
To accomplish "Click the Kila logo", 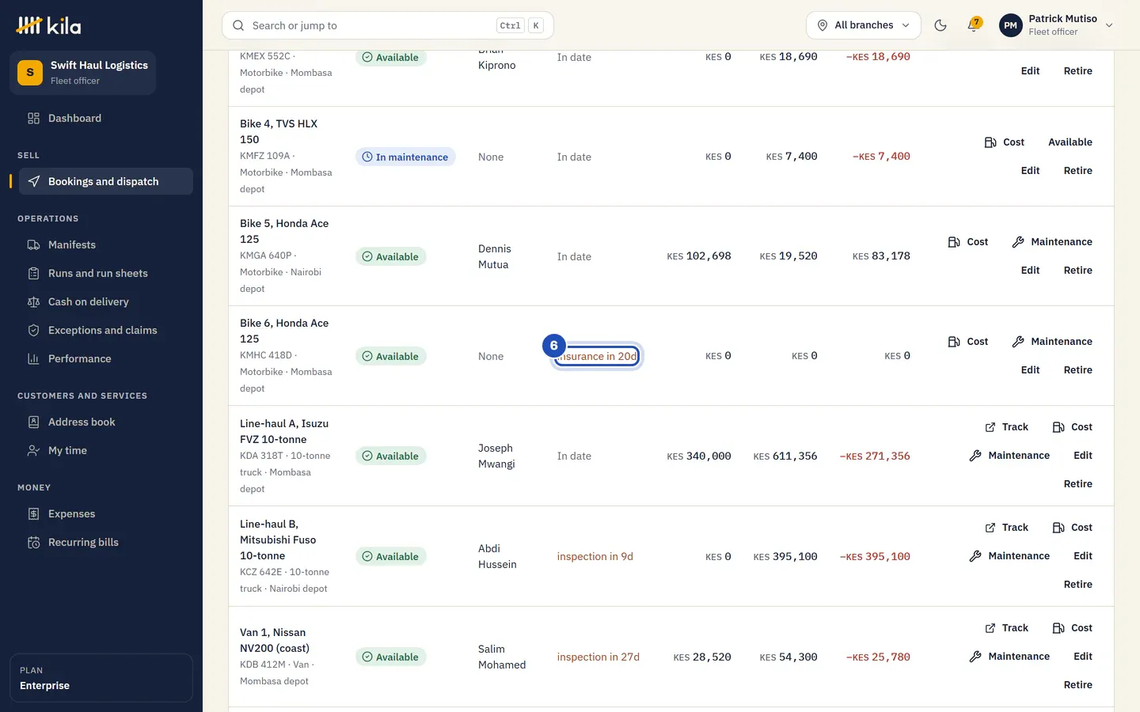I will coord(49,25).
